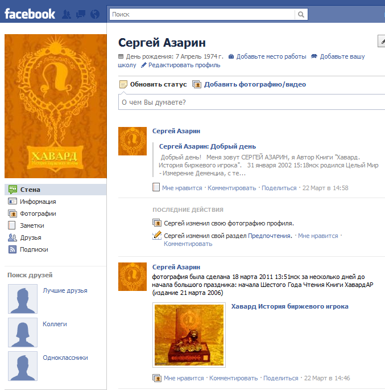Screen dimensions: 385x390
Task: Open Одноклассники link
Action: [x=65, y=358]
